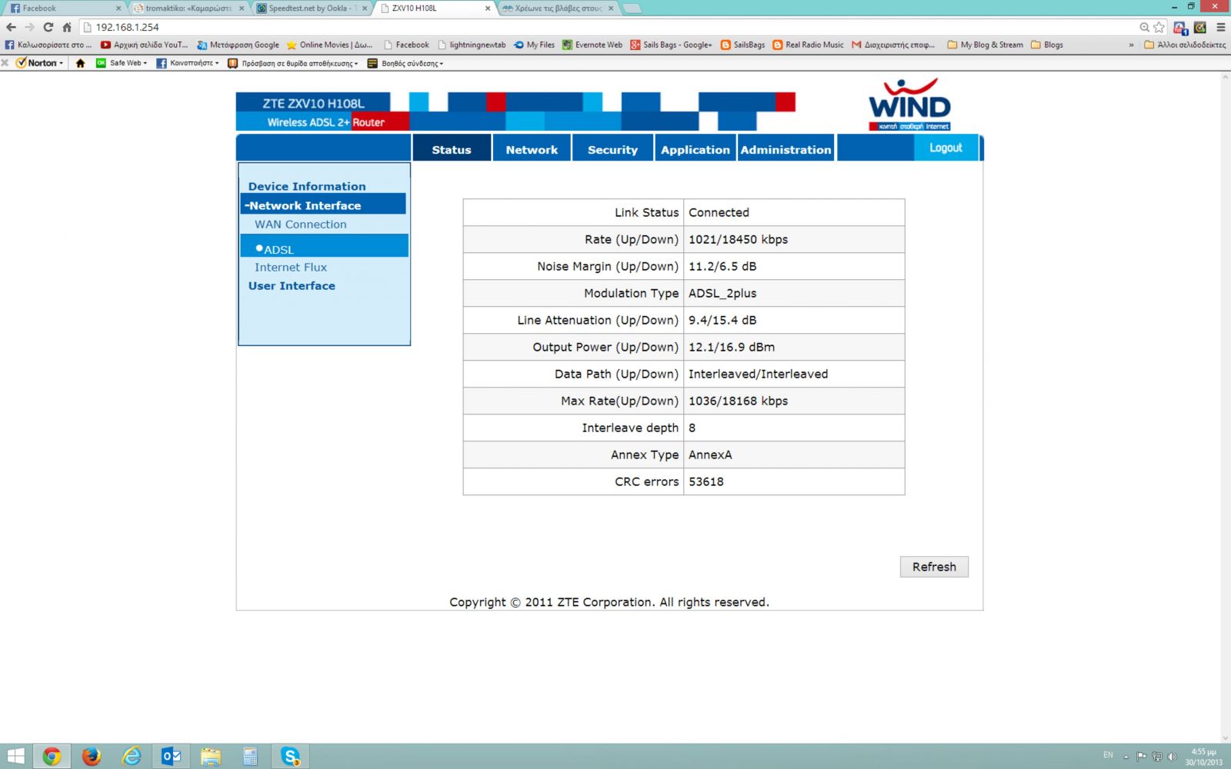The width and height of the screenshot is (1231, 769).
Task: Open the SailsBags Blogger bookmark
Action: coord(742,45)
